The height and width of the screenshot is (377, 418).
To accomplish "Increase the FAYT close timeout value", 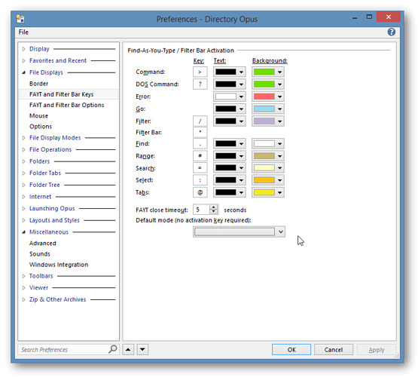I will [x=214, y=207].
